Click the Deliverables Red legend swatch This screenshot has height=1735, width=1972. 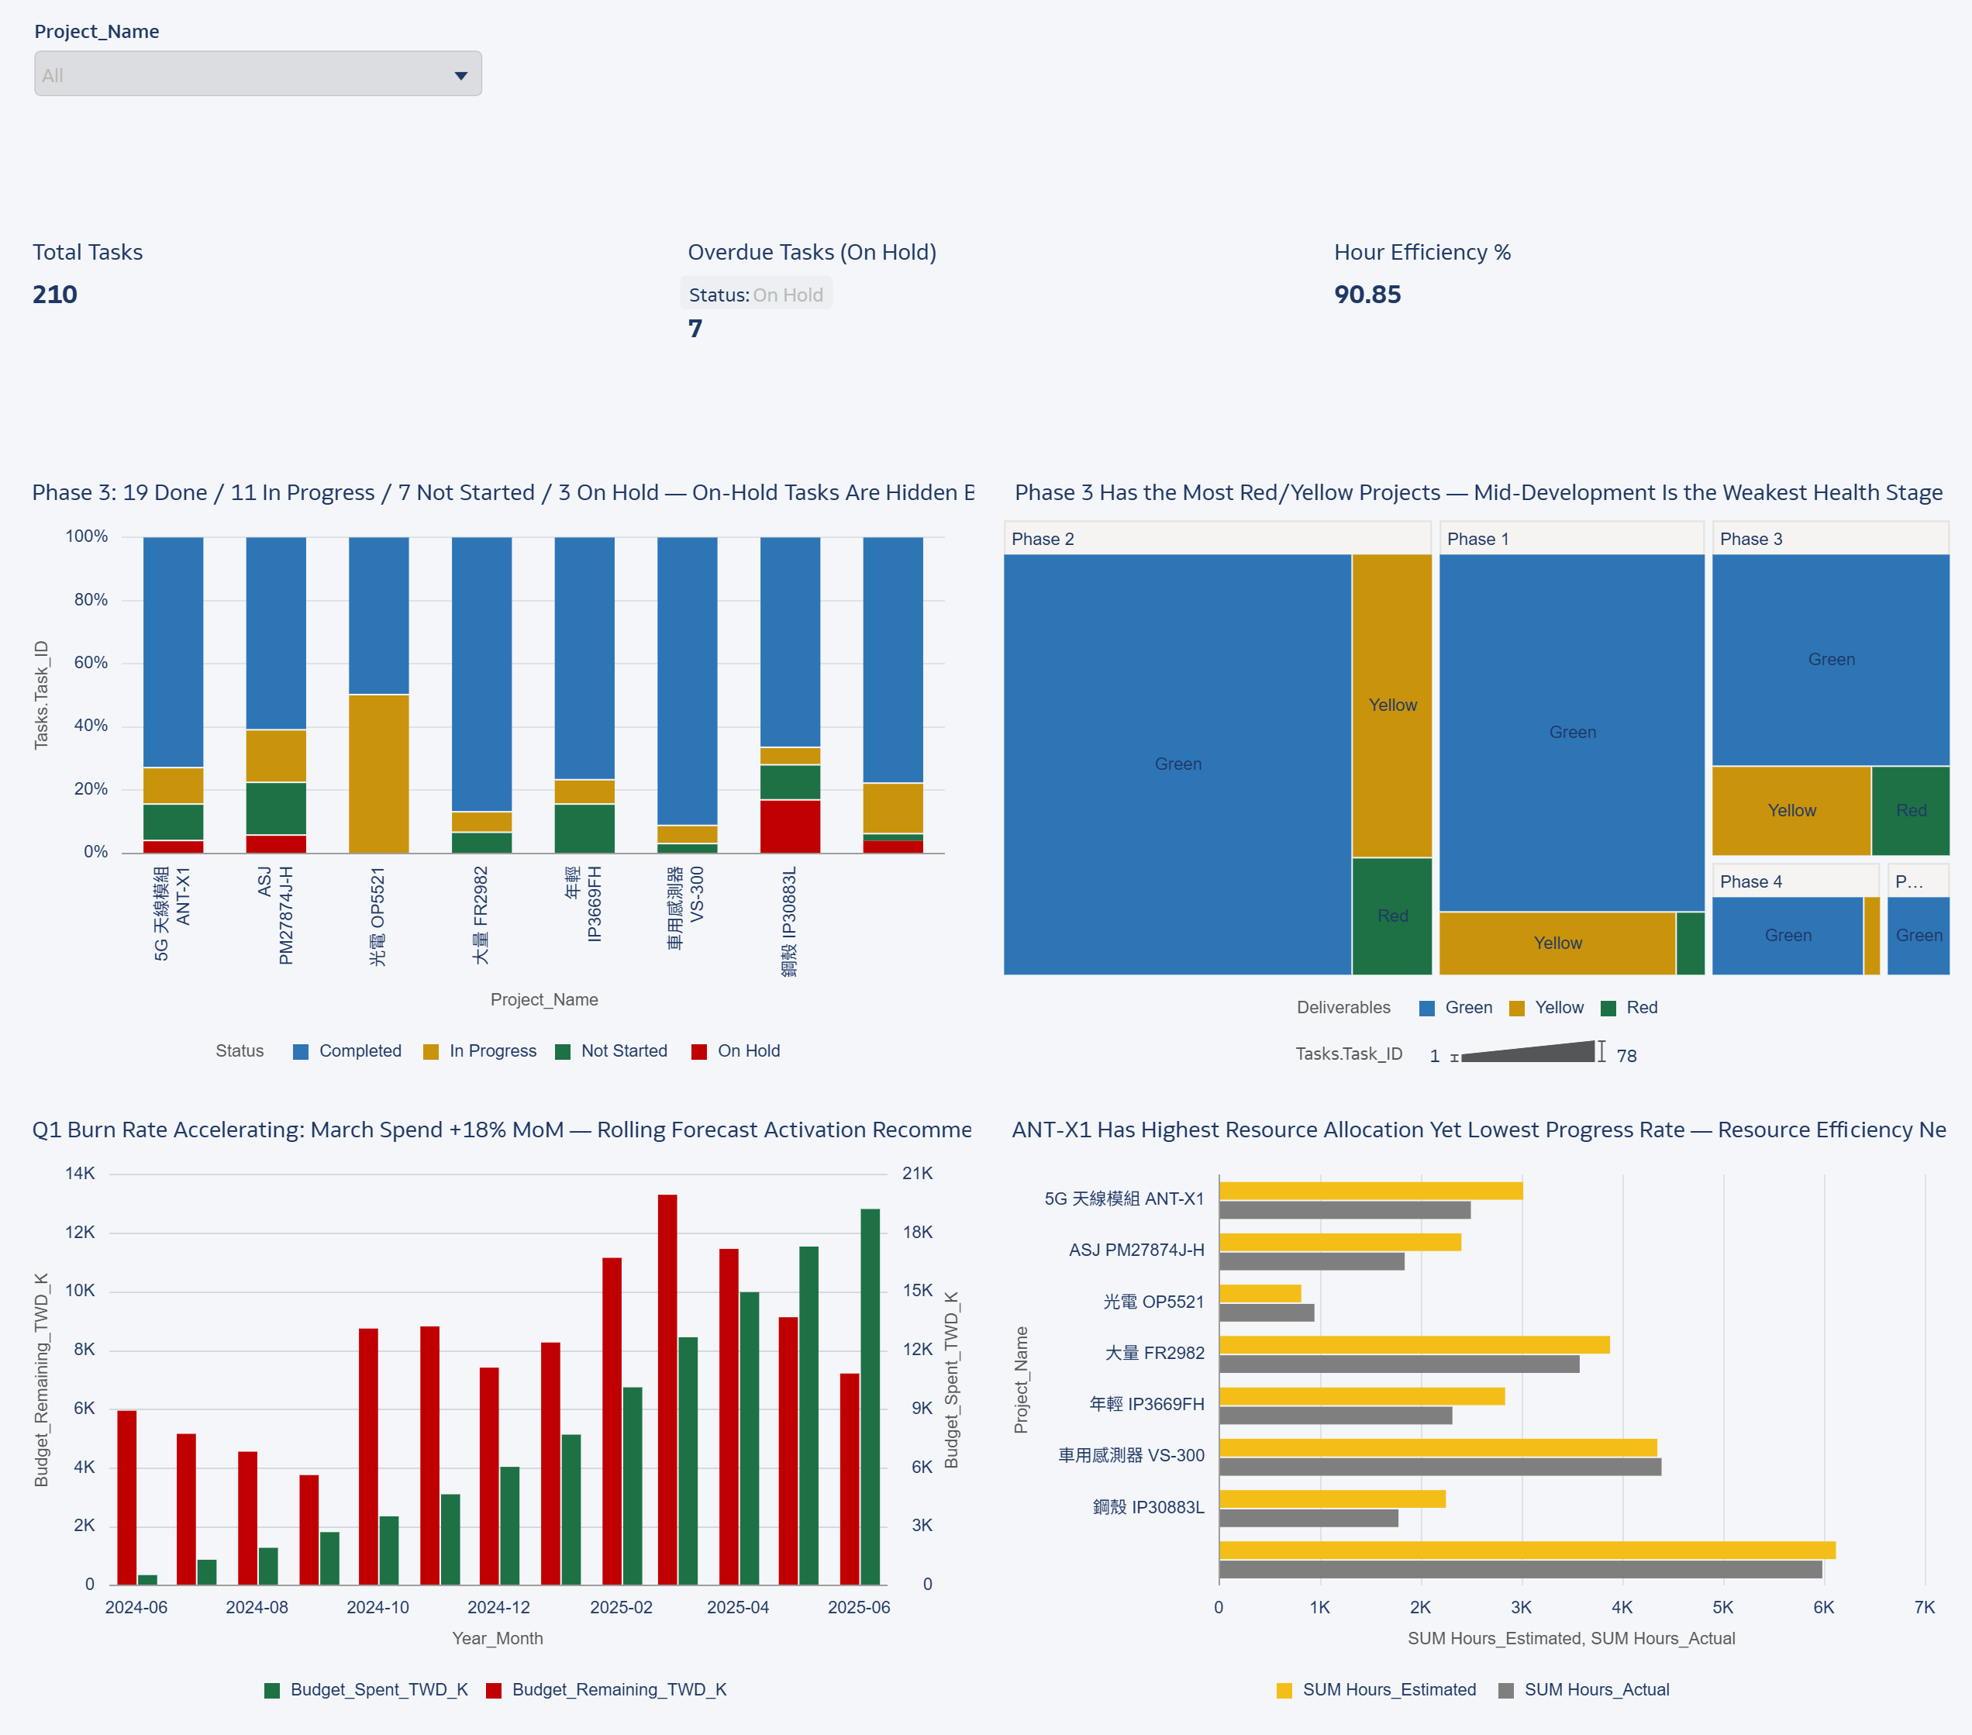point(1608,1007)
